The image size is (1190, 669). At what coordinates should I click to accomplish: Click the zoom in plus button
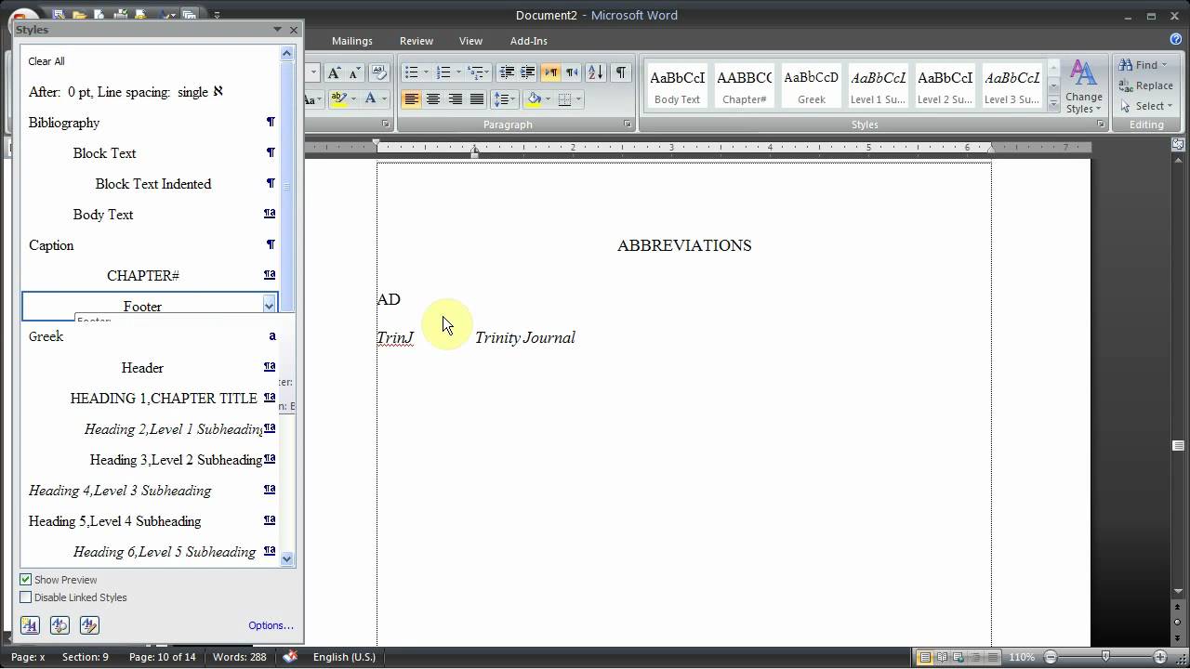pyautogui.click(x=1160, y=657)
